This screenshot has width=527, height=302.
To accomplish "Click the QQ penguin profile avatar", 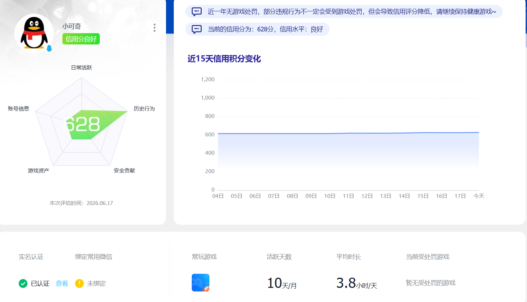I will point(34,34).
